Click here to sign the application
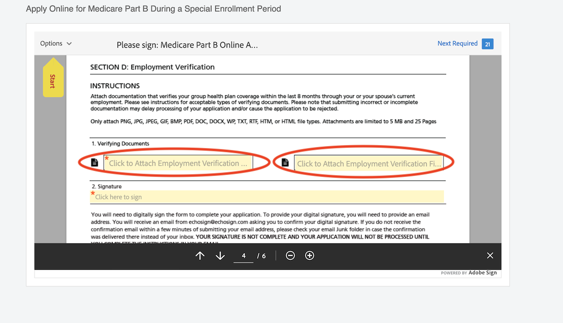This screenshot has width=563, height=323. click(x=267, y=196)
